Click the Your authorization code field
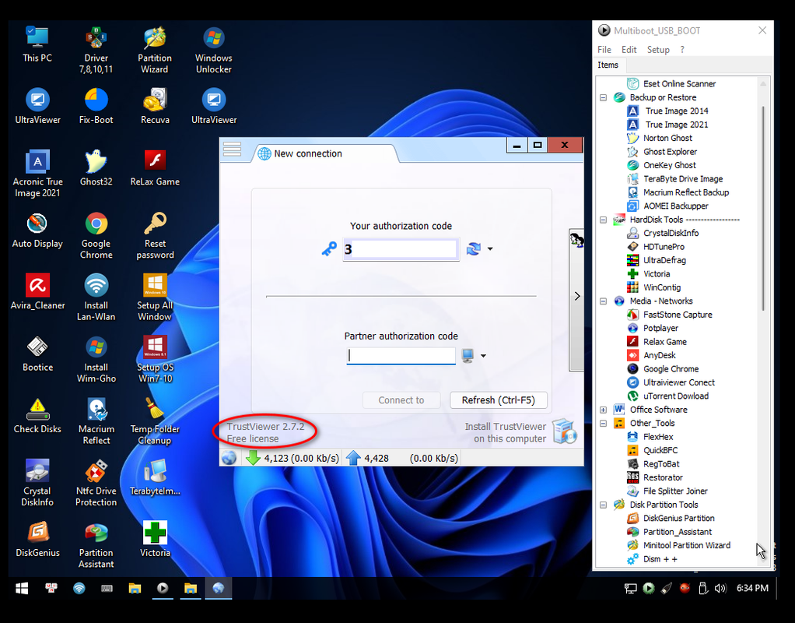Viewport: 795px width, 623px height. pos(401,248)
